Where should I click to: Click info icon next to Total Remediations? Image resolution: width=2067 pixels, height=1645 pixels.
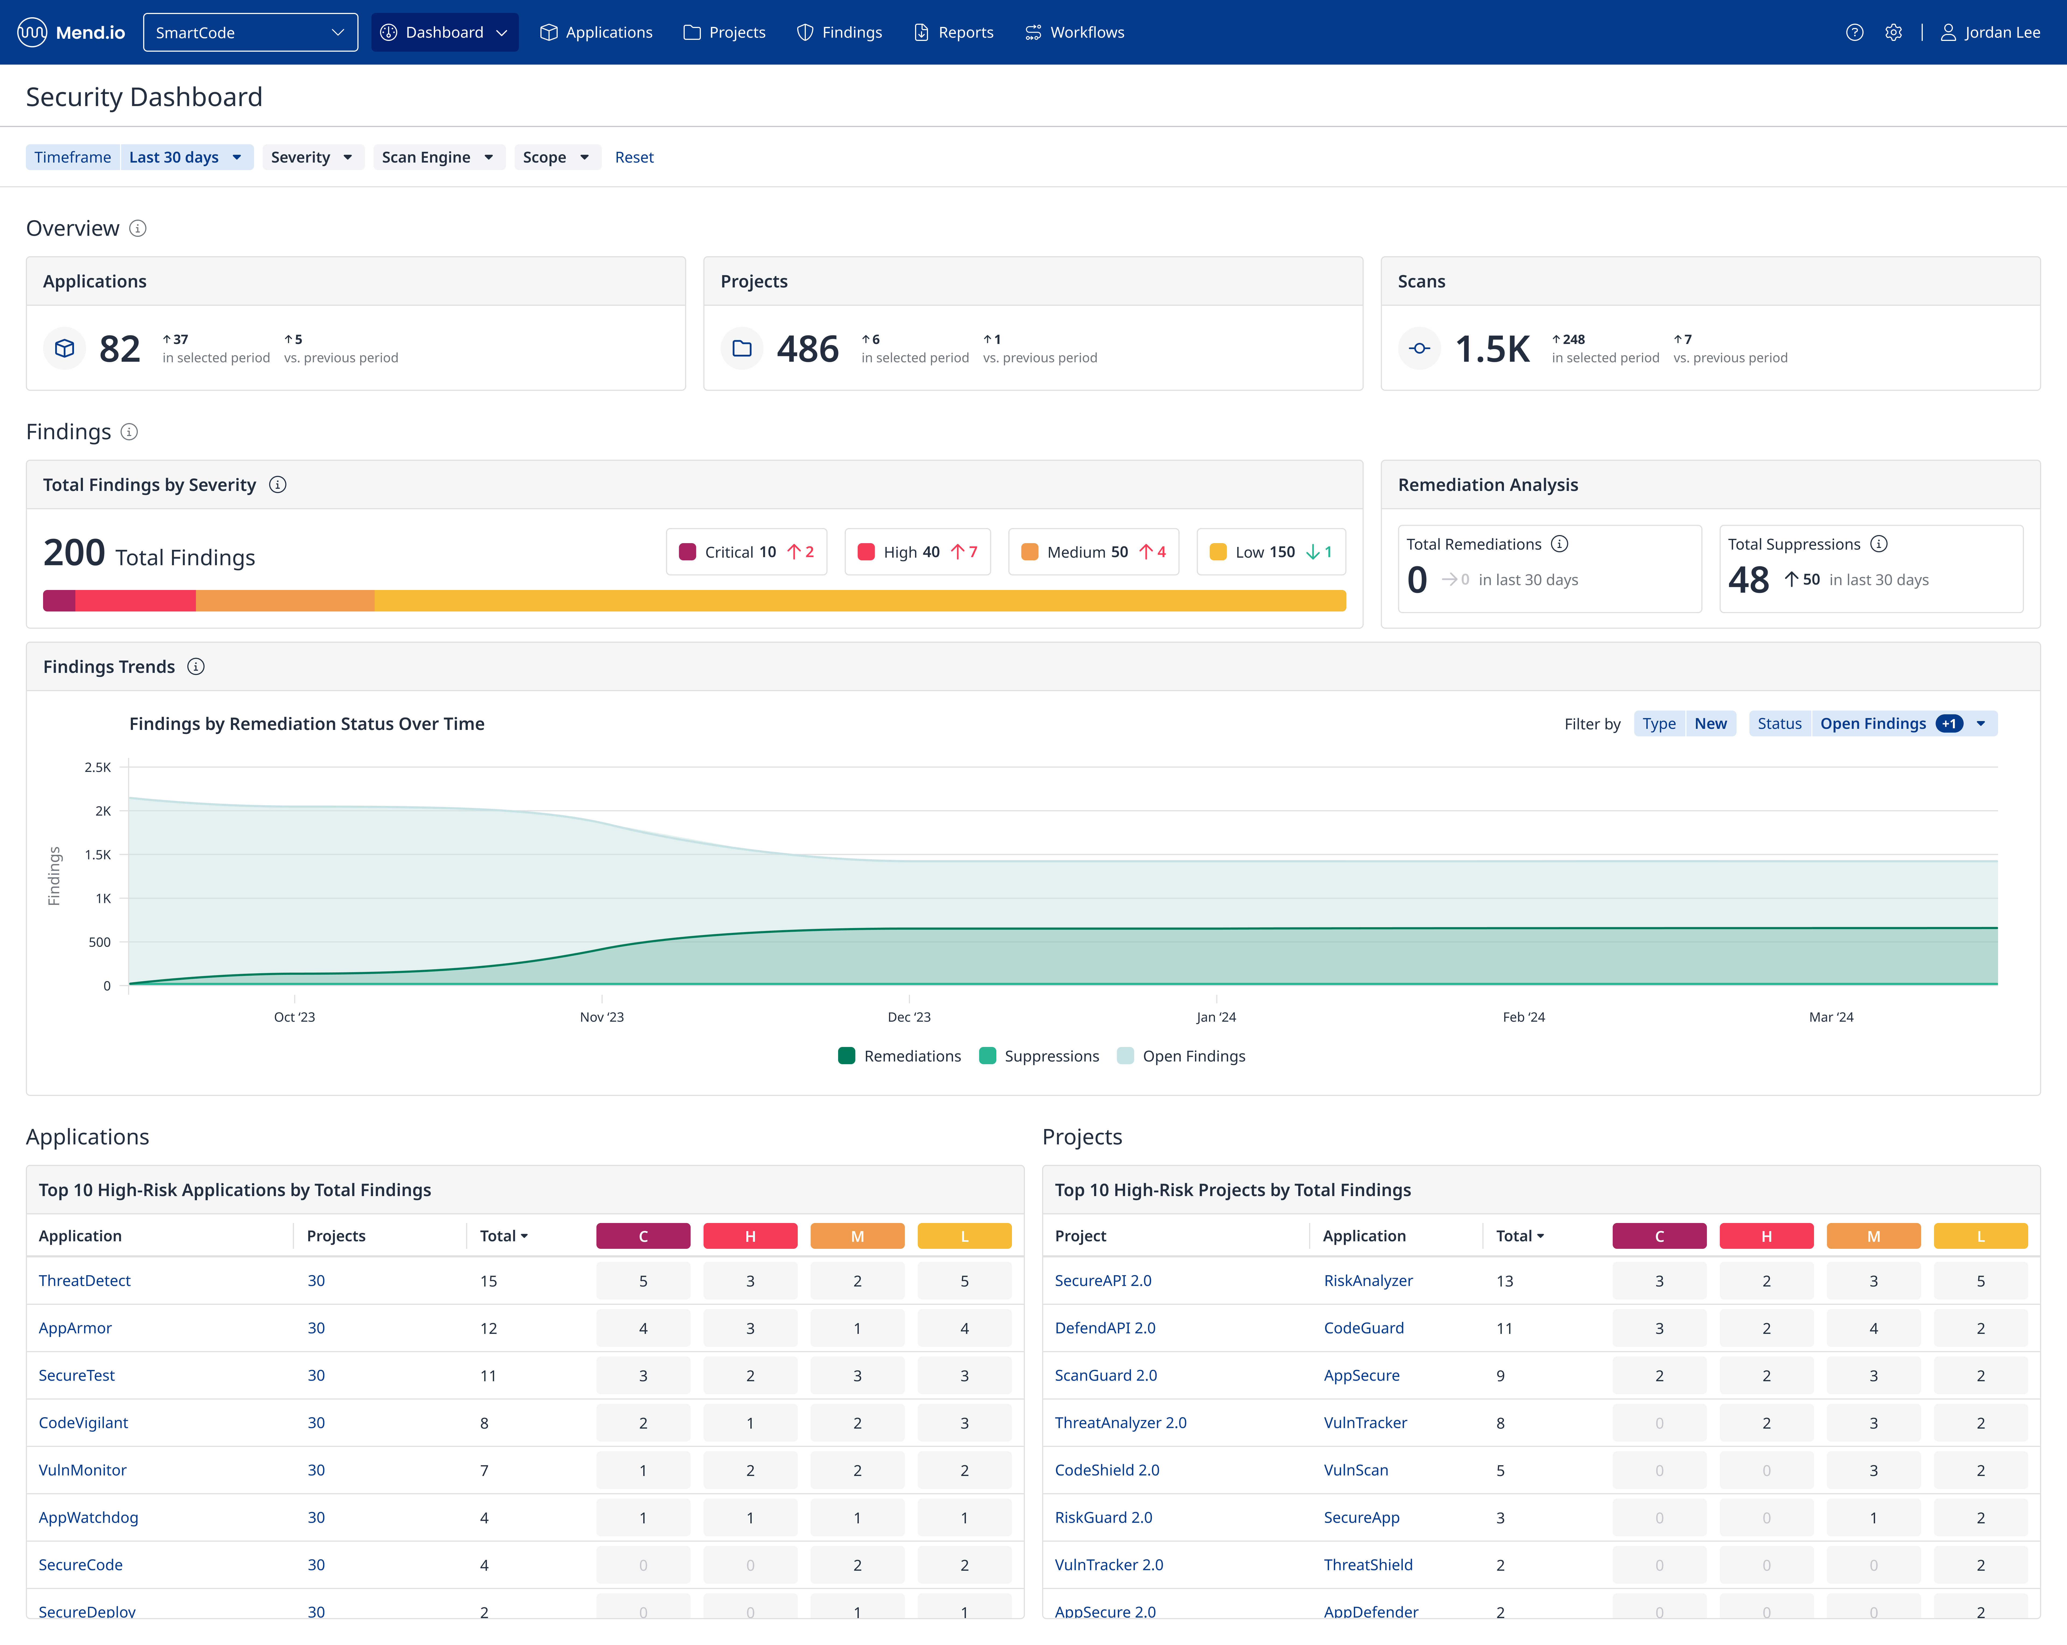coord(1560,544)
